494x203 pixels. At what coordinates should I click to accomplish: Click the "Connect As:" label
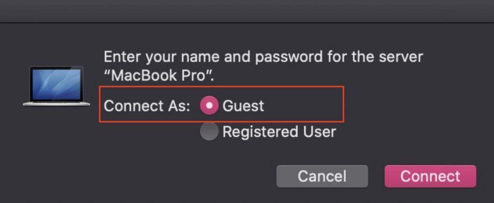click(x=147, y=105)
